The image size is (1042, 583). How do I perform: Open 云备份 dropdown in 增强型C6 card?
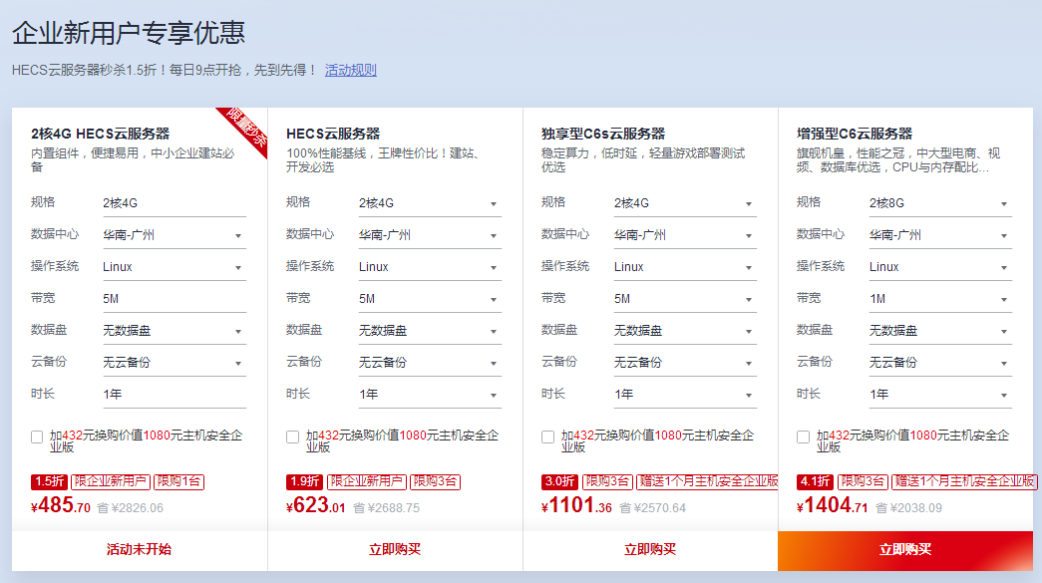[x=940, y=363]
